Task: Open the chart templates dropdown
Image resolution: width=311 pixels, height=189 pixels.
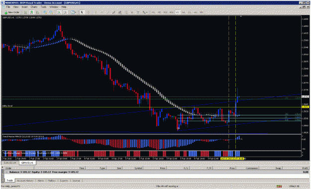Action: 73,12
